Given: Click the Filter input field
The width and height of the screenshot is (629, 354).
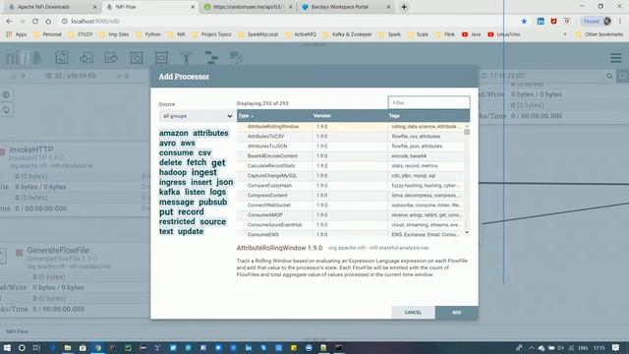Looking at the screenshot, I should pyautogui.click(x=429, y=102).
